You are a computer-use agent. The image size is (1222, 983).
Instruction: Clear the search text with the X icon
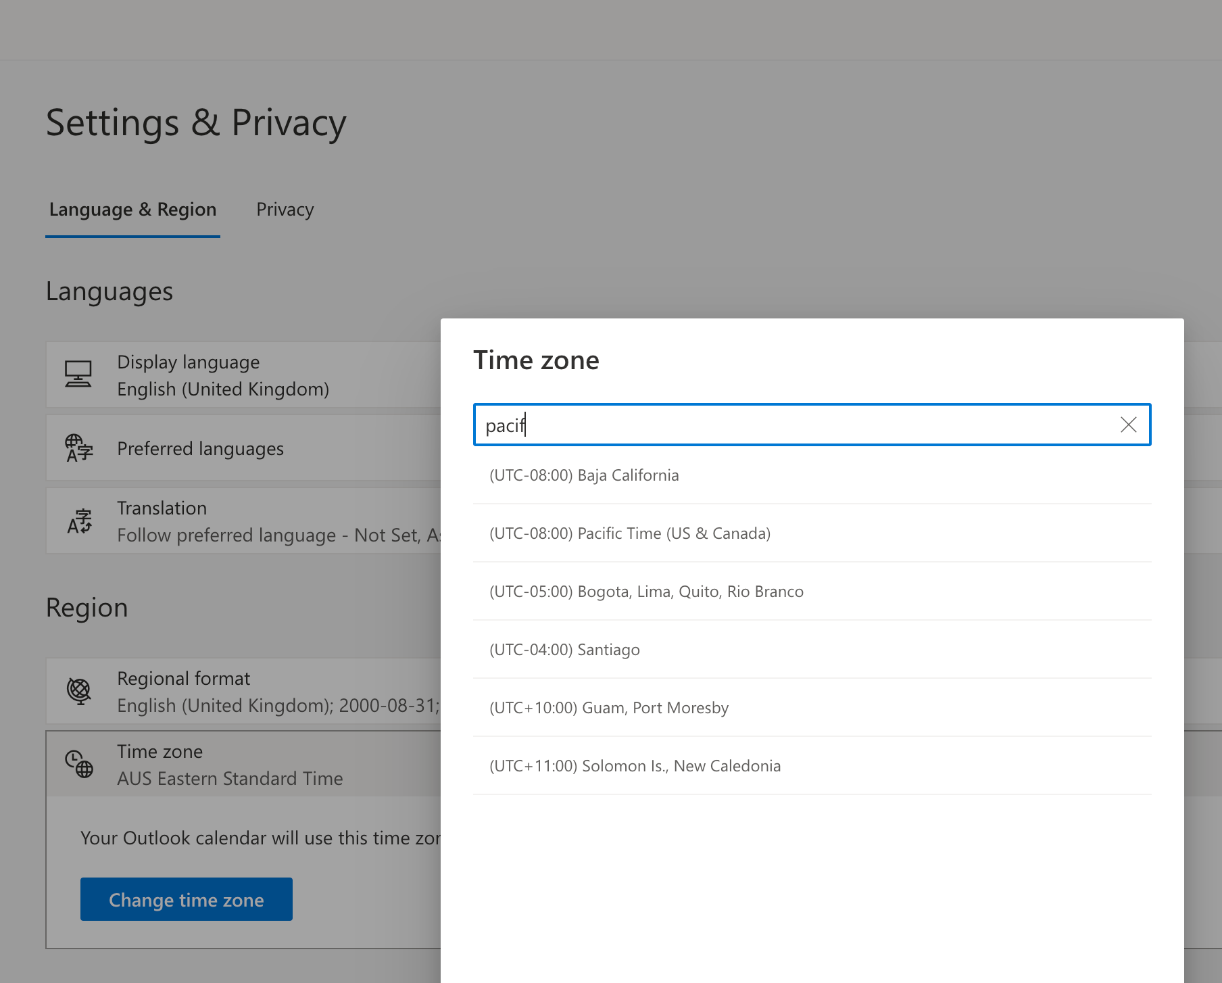pos(1128,425)
